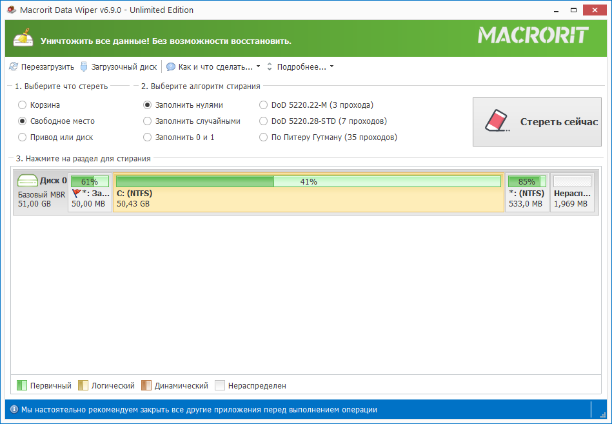Select DoD 5220.22-M (3 прохода) method

263,105
